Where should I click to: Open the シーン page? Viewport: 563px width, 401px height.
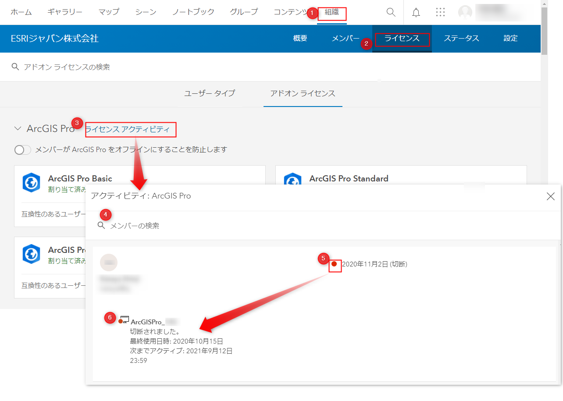point(146,12)
